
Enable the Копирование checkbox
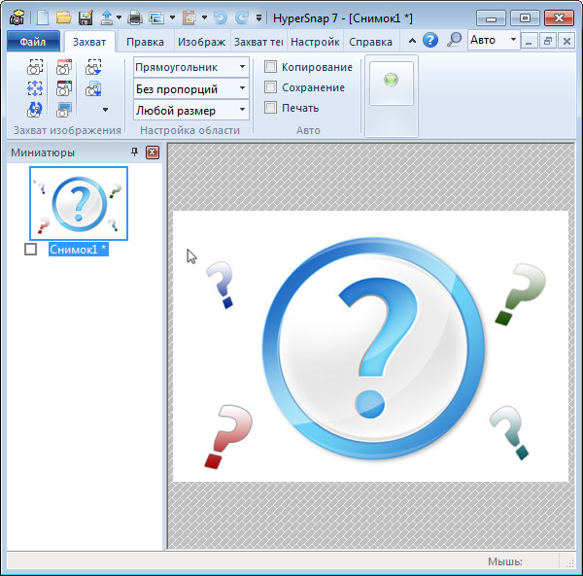[x=271, y=67]
